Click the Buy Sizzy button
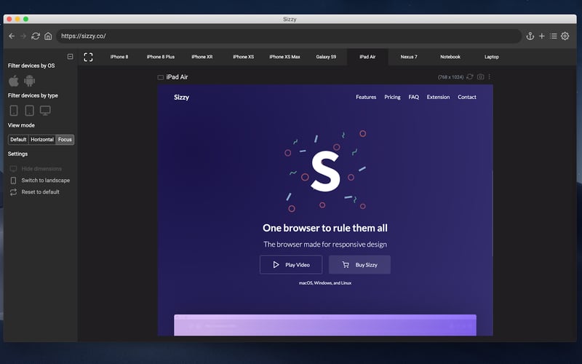Screen dimensions: 582x364 359,265
